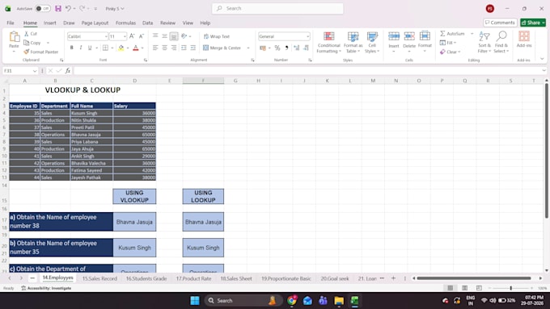Open Cell Styles gallery

[372, 42]
